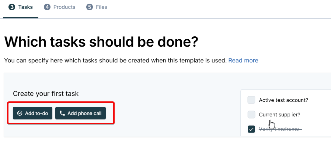Click the Create your first task heading
Viewport: 331px width, 144px height.
46,93
